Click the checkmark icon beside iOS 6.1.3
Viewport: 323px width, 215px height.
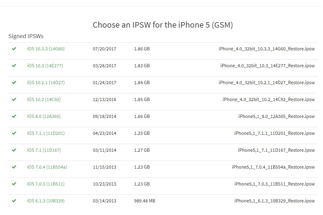[14, 201]
